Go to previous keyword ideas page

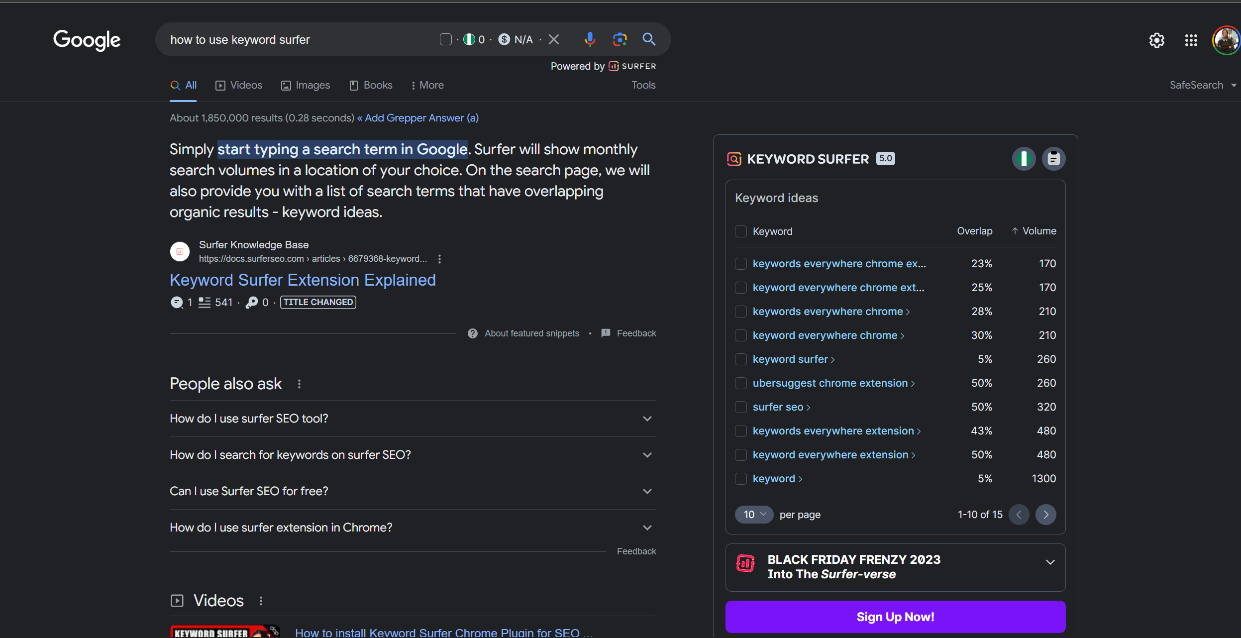(x=1019, y=515)
